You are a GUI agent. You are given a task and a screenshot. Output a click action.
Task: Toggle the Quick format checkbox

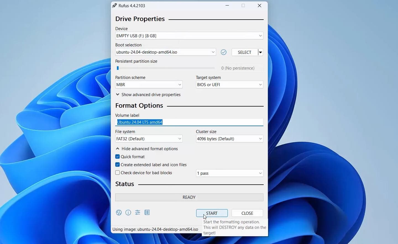tap(117, 157)
